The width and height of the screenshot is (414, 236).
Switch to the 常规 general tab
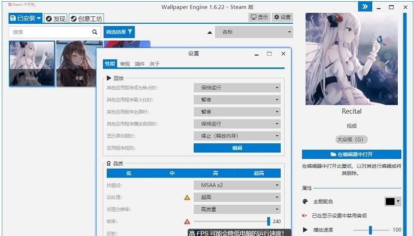125,64
